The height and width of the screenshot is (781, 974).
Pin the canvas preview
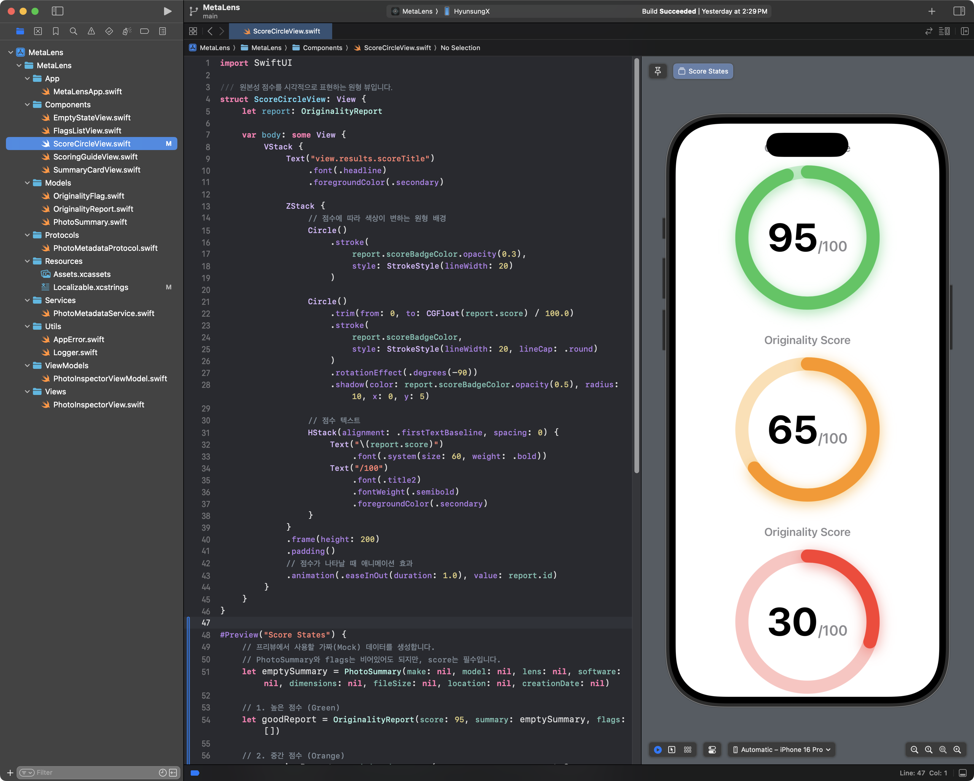[658, 71]
